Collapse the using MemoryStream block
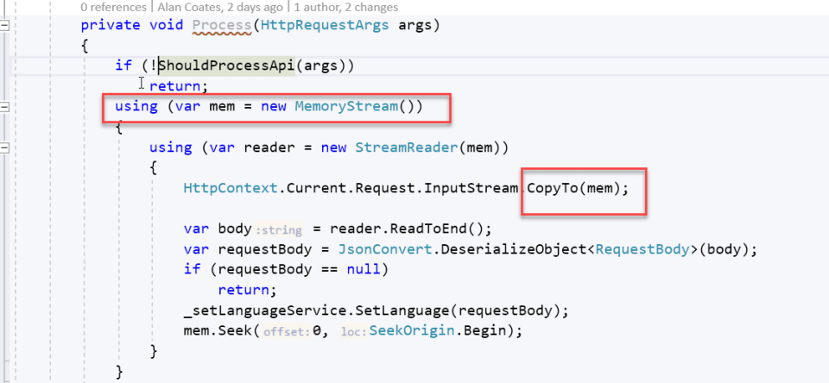The width and height of the screenshot is (829, 383). coord(5,107)
